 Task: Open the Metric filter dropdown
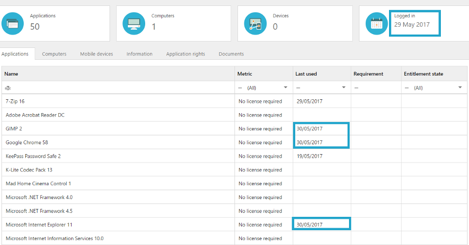[x=285, y=87]
